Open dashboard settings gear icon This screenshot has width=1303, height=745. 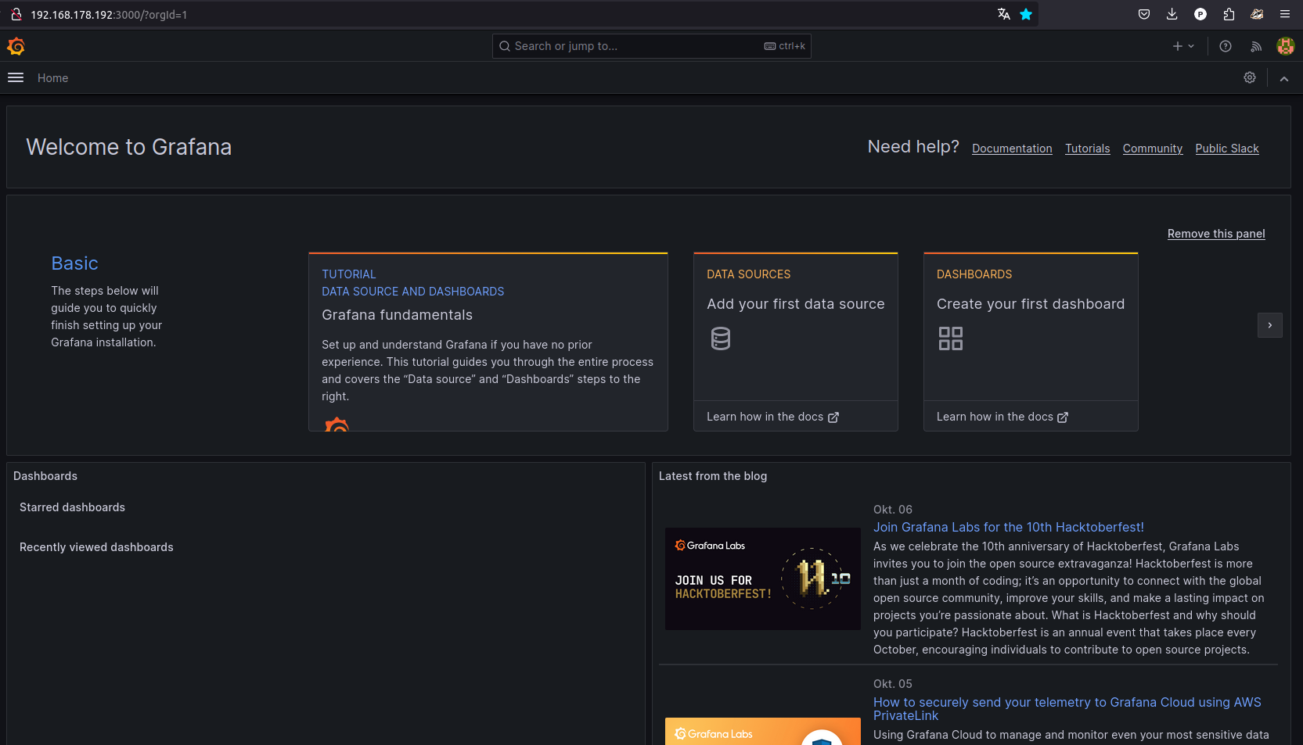click(x=1250, y=77)
